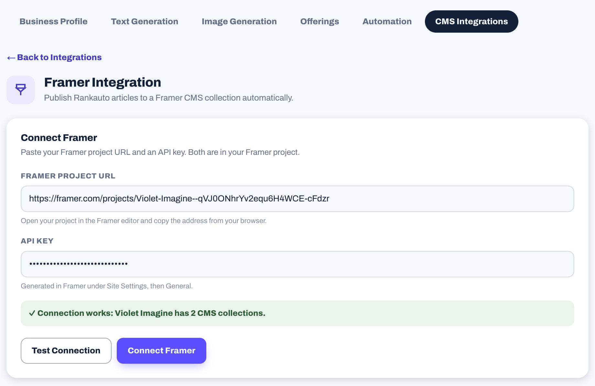Click the FRAMER PROJECT URL label
Image resolution: width=595 pixels, height=386 pixels.
68,176
